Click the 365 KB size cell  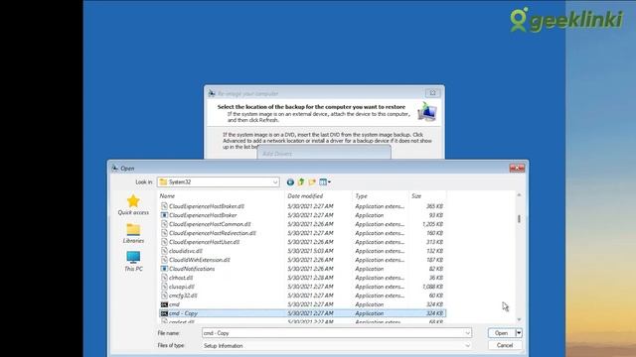click(434, 206)
